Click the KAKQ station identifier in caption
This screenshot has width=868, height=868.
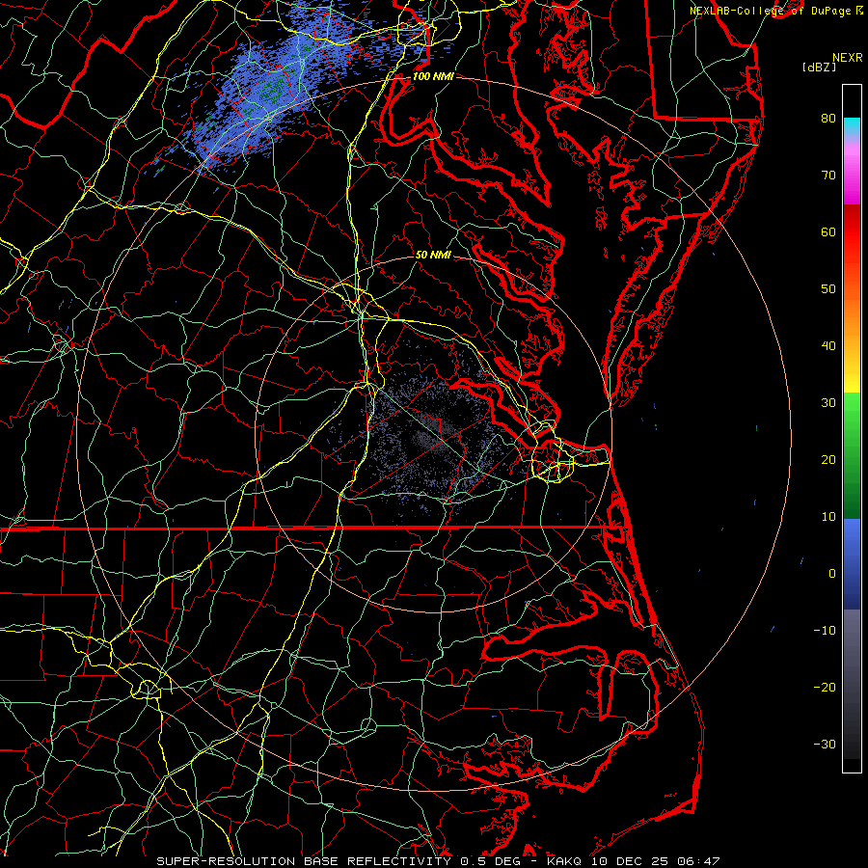click(x=564, y=861)
